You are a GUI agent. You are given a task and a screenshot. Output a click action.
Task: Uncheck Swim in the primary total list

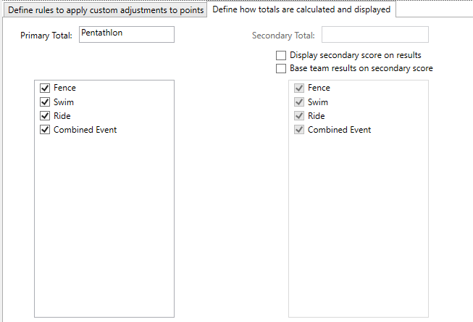tap(45, 102)
